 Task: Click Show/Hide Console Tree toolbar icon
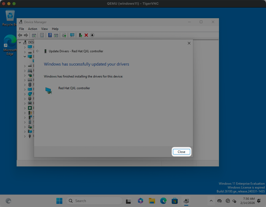click(x=34, y=35)
